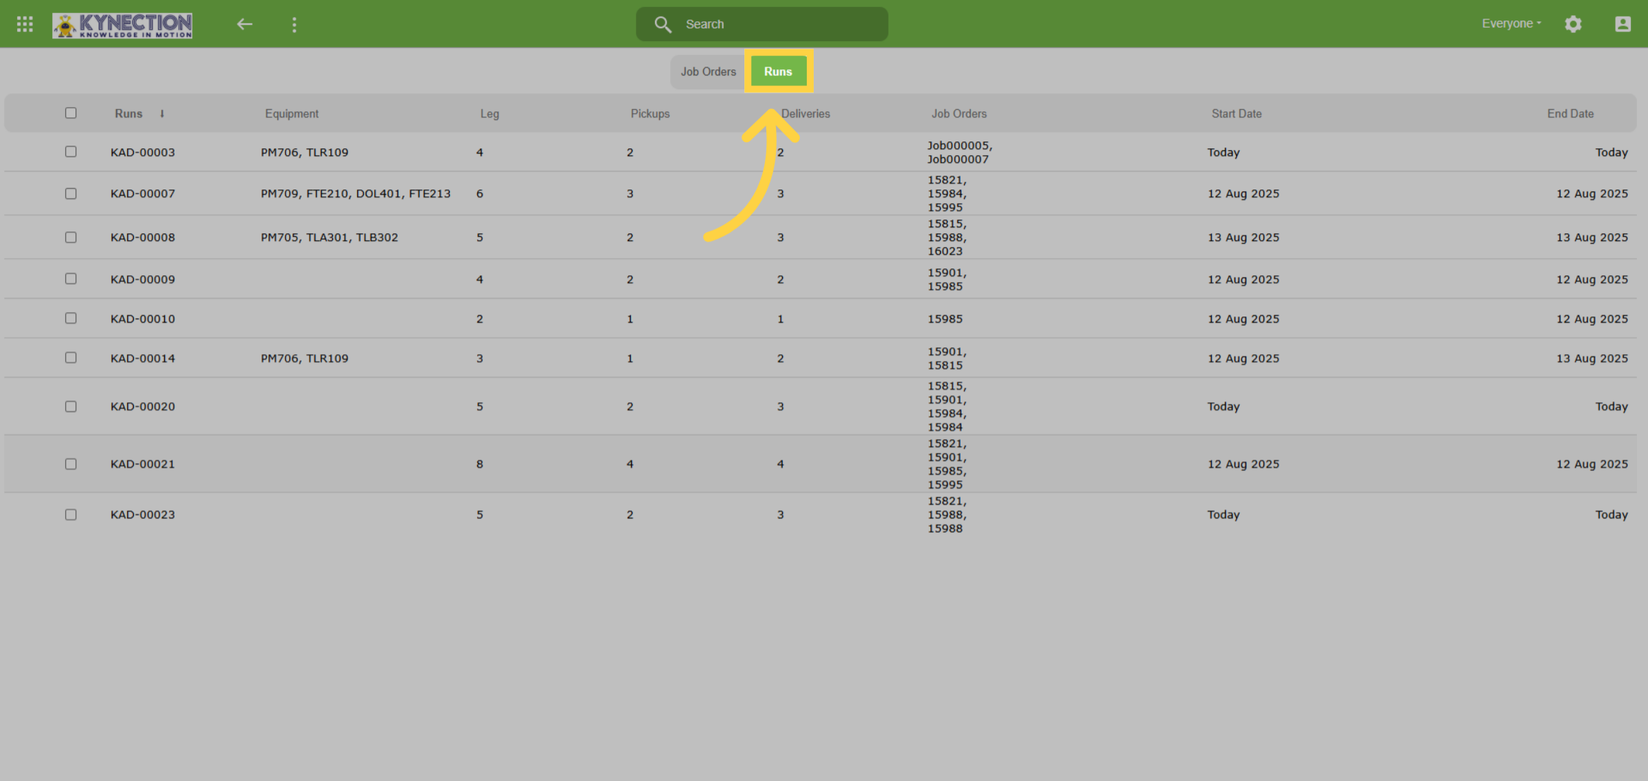Select the KAD-00021 row checkbox

click(x=71, y=464)
